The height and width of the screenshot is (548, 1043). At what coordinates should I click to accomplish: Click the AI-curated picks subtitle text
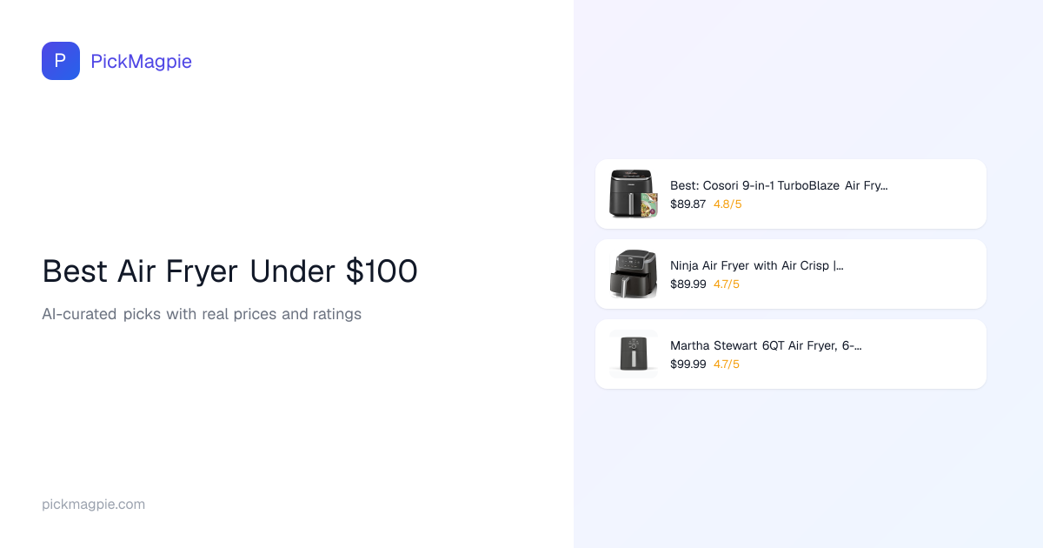[x=202, y=314]
